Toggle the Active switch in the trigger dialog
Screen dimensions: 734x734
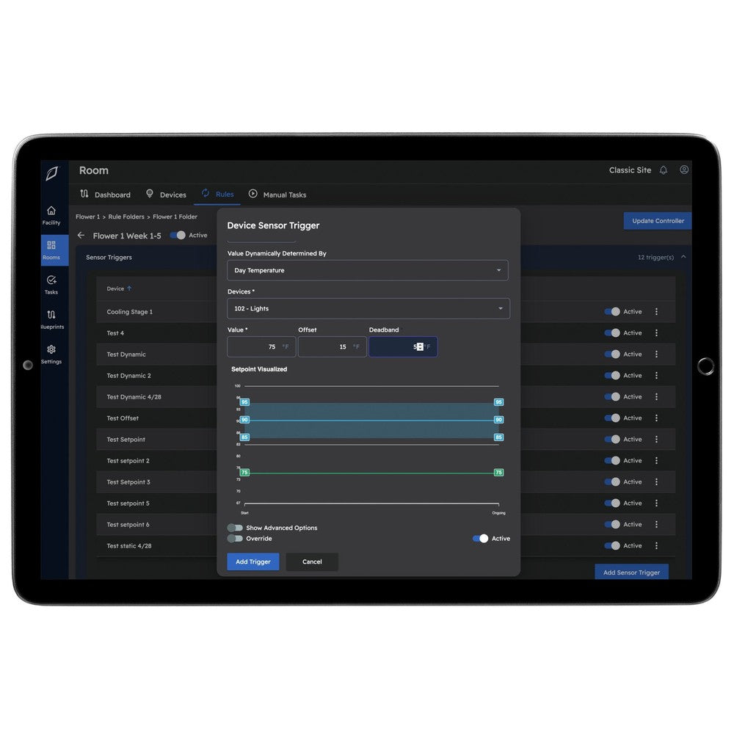click(x=481, y=539)
